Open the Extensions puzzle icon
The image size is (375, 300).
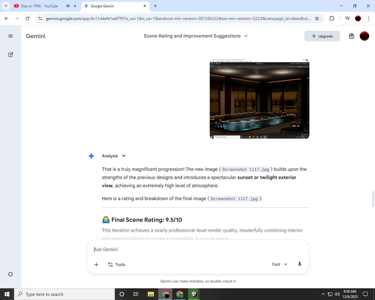pos(332,18)
